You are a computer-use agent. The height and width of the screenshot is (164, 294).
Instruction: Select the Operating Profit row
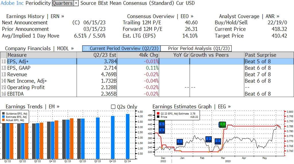147,87
